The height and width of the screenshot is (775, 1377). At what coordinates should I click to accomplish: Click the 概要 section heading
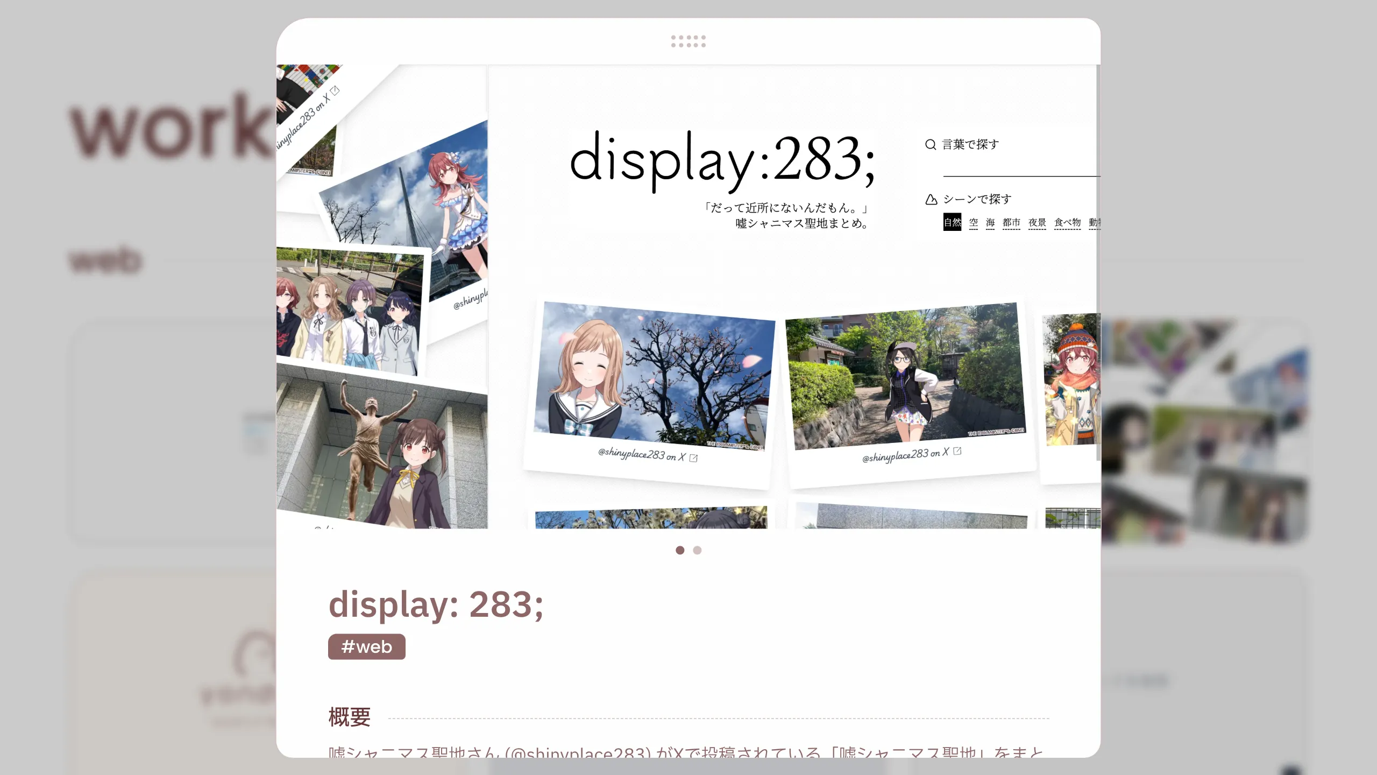click(350, 717)
